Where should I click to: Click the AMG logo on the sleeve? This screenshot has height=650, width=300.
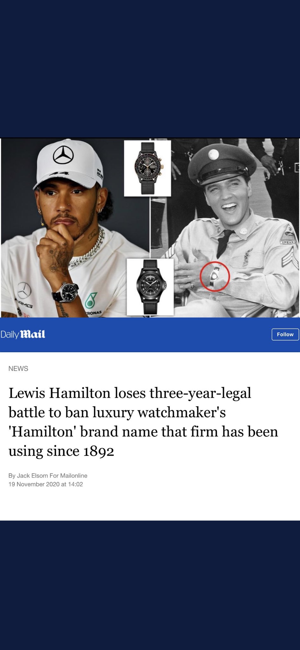coord(25,305)
